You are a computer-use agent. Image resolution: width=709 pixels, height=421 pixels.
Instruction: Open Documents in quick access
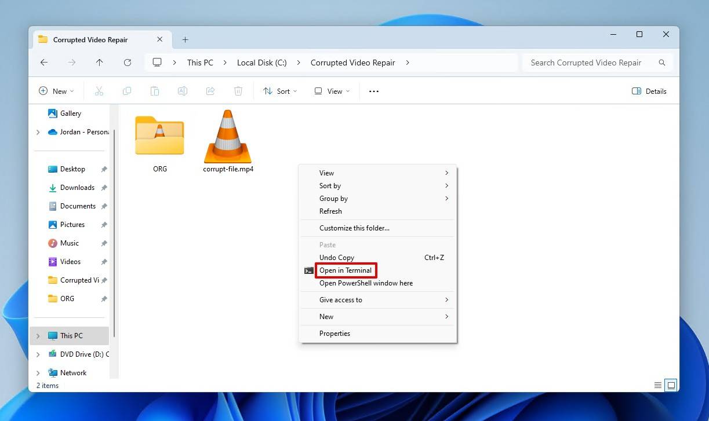tap(78, 206)
